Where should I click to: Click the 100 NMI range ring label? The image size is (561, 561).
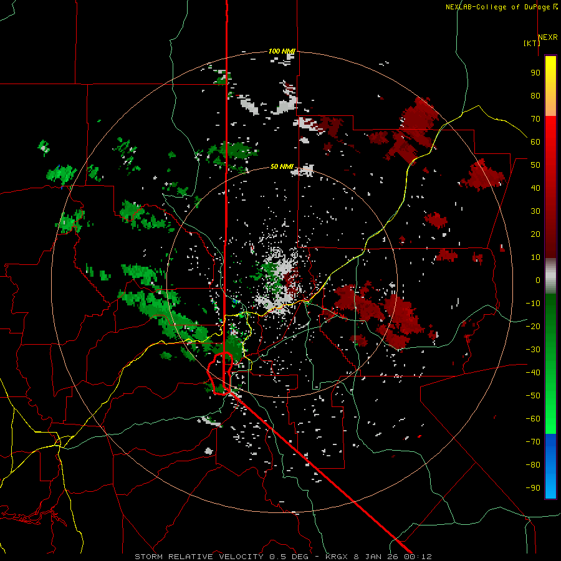(x=282, y=51)
